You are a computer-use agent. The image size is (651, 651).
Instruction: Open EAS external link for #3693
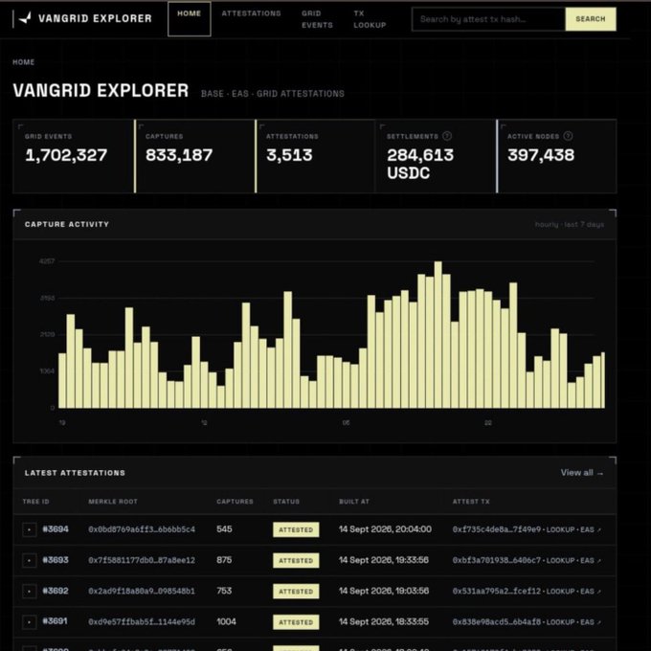[591, 560]
